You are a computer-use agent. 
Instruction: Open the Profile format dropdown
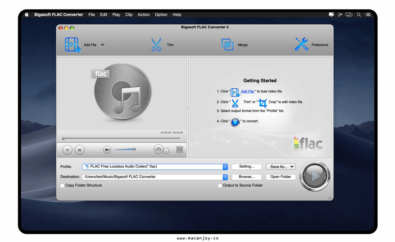tap(225, 167)
